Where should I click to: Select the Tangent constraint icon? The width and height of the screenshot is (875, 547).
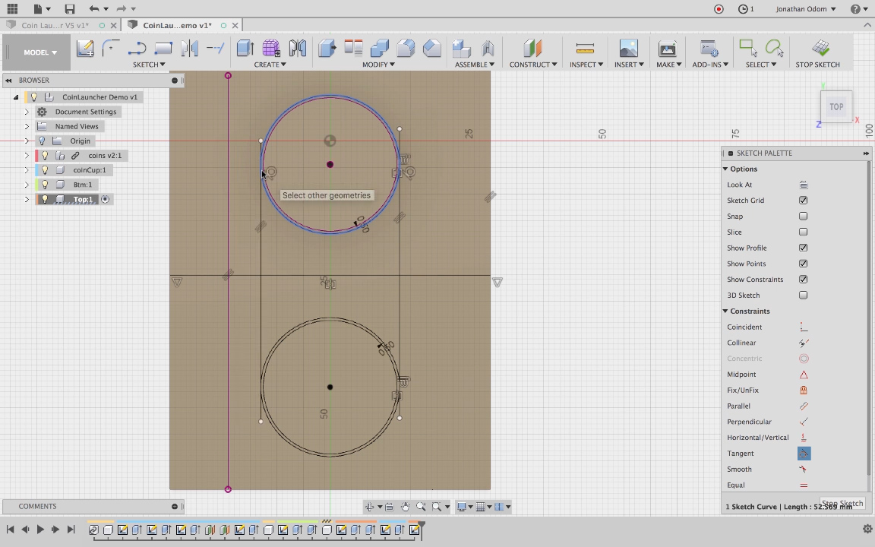click(x=804, y=454)
